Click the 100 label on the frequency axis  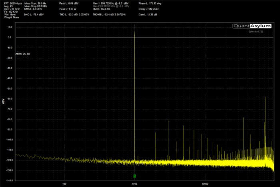[64, 184]
